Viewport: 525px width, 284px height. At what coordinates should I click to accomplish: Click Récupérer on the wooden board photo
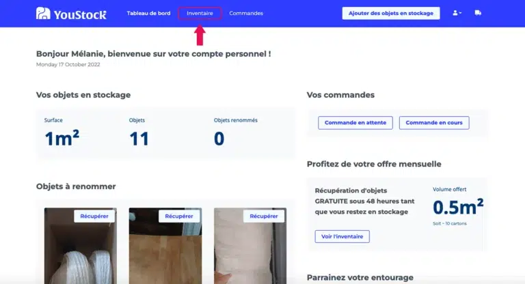click(x=179, y=216)
